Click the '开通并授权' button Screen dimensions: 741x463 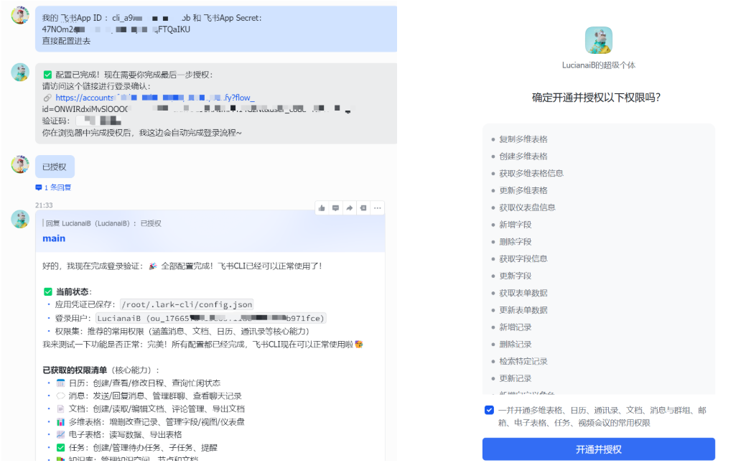point(598,449)
